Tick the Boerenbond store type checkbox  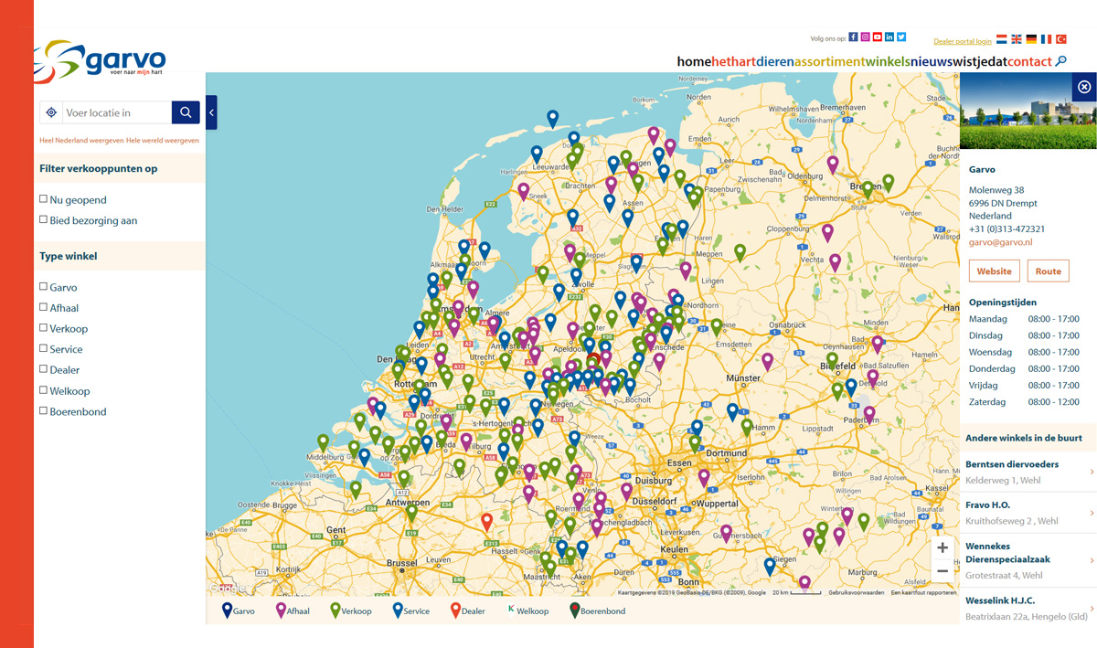43,410
